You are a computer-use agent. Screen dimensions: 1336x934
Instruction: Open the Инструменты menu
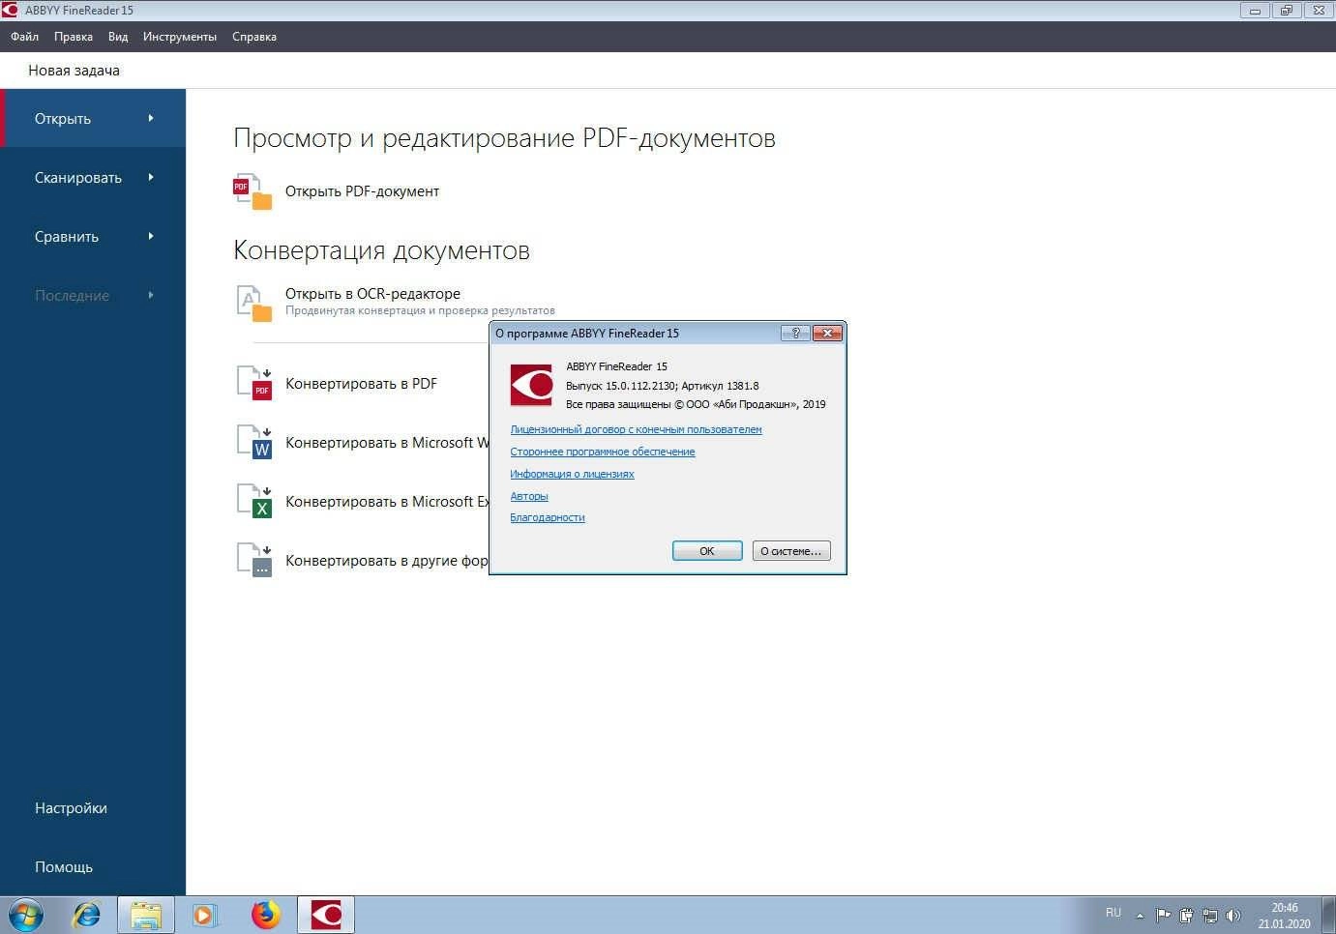[180, 37]
